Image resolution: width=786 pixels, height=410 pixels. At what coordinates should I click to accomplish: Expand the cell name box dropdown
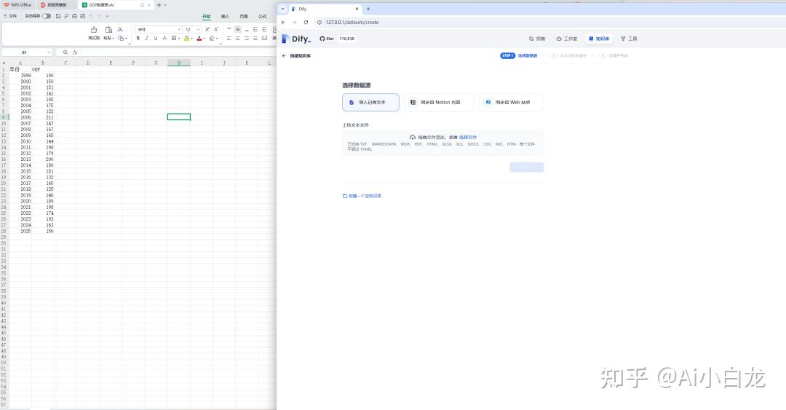tap(49, 52)
